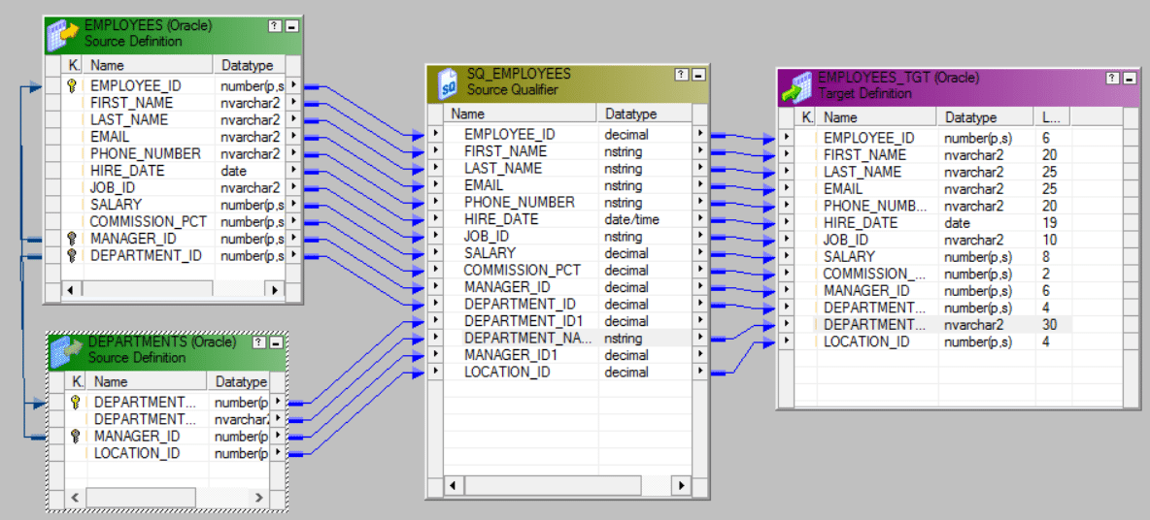The height and width of the screenshot is (520, 1150).
Task: Click the help button on DEPARTMENTS source
Action: [259, 342]
